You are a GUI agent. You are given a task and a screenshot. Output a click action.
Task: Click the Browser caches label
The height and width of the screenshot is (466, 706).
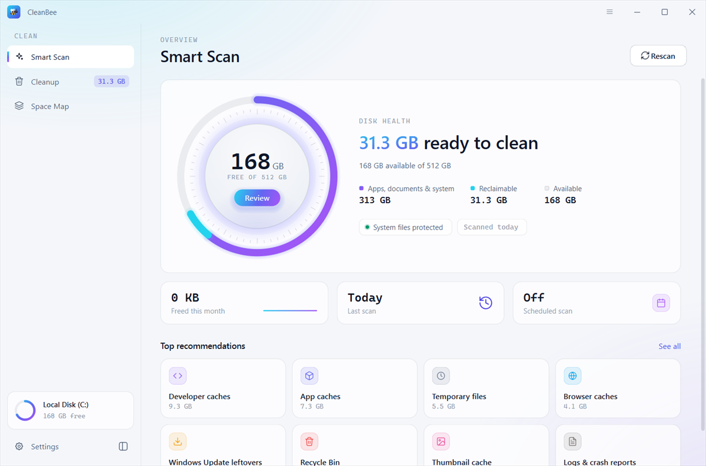click(590, 397)
